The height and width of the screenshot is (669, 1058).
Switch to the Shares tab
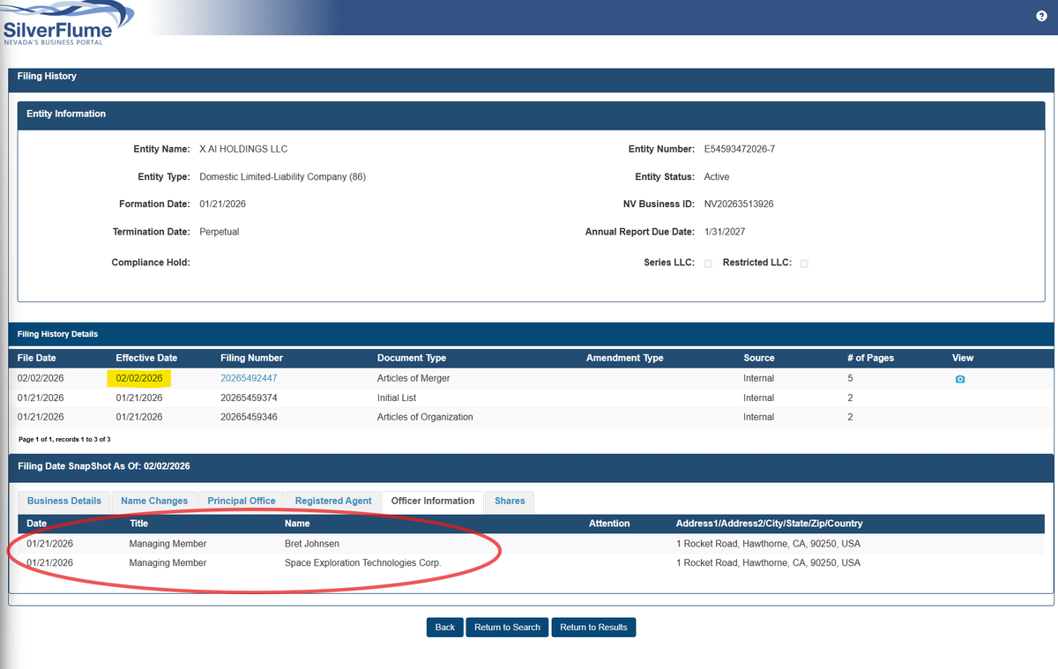click(510, 501)
